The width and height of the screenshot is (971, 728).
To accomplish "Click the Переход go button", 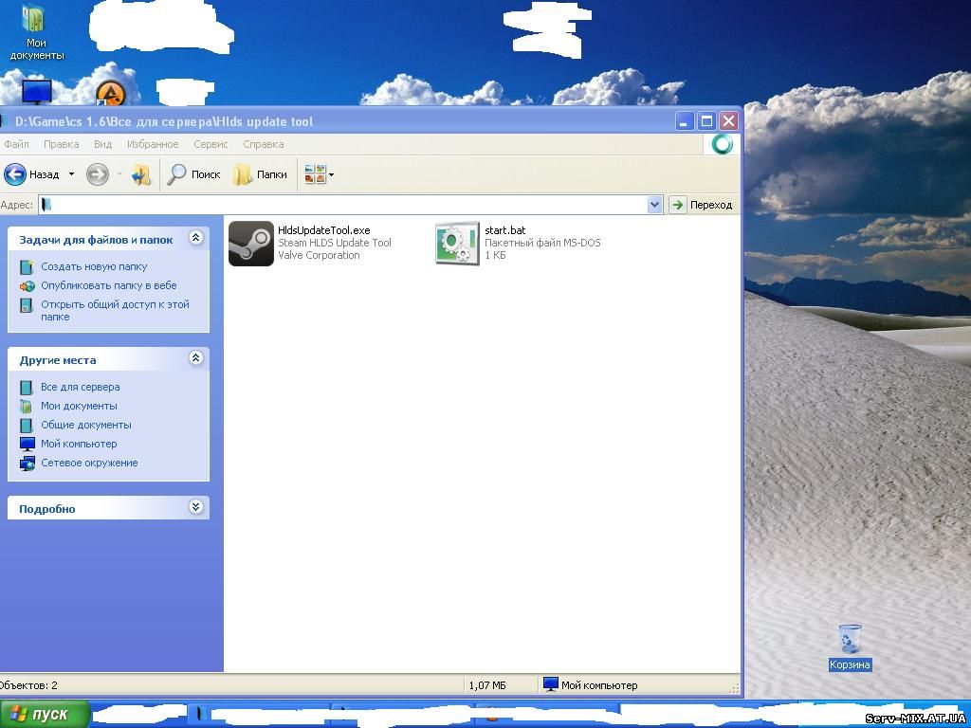I will coord(703,205).
